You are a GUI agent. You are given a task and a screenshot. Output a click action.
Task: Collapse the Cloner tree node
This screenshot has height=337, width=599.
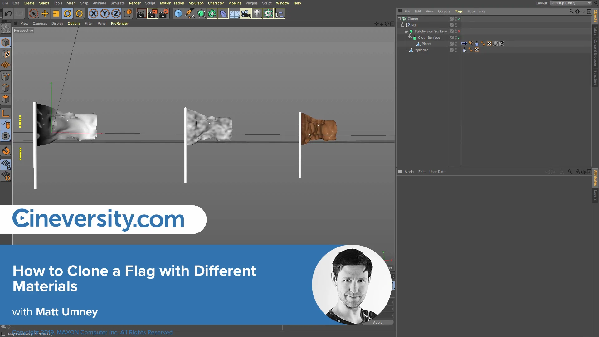click(399, 19)
